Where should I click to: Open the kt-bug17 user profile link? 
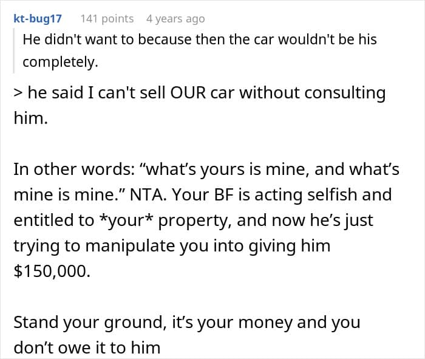click(x=38, y=19)
